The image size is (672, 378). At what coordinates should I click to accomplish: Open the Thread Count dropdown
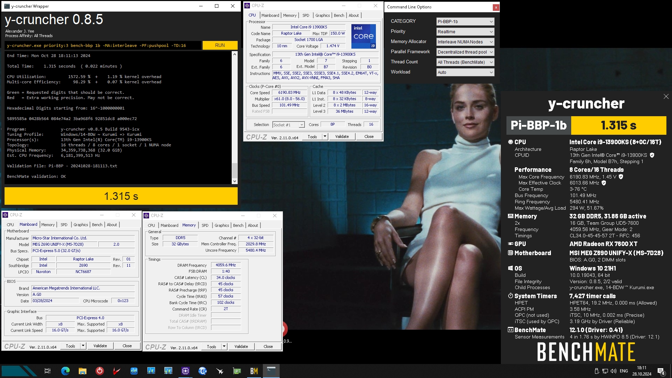tap(465, 62)
